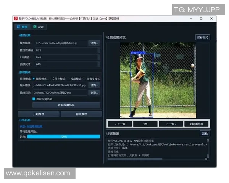The image size is (229, 183).
Task: Open the 设置 tab
Action: [x=39, y=27]
